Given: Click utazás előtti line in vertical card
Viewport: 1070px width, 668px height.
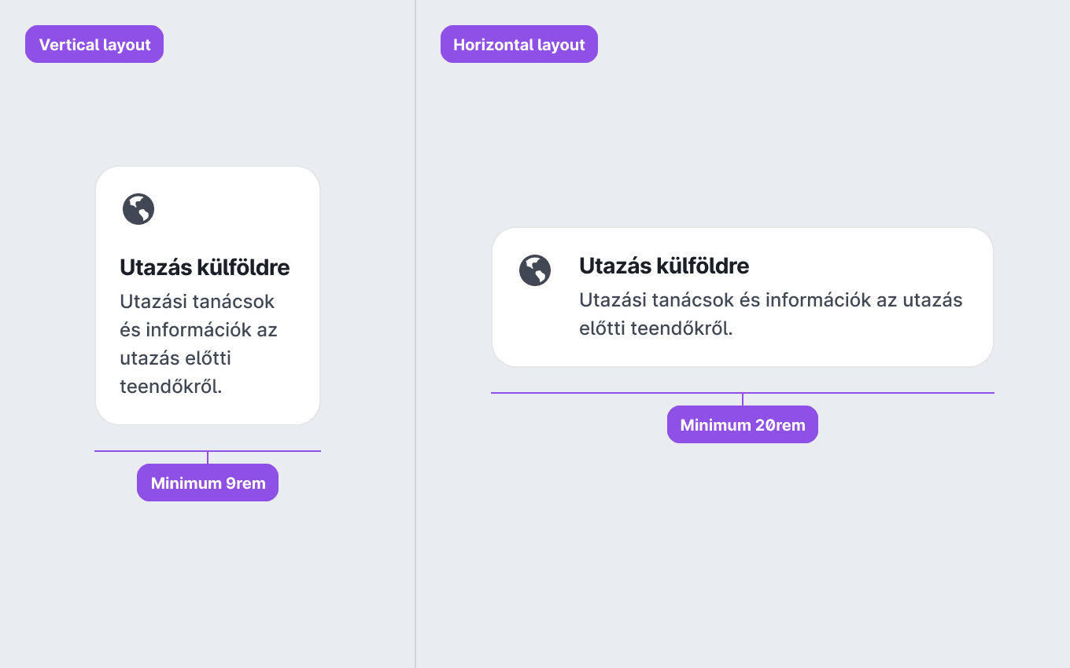Looking at the screenshot, I should click(175, 358).
